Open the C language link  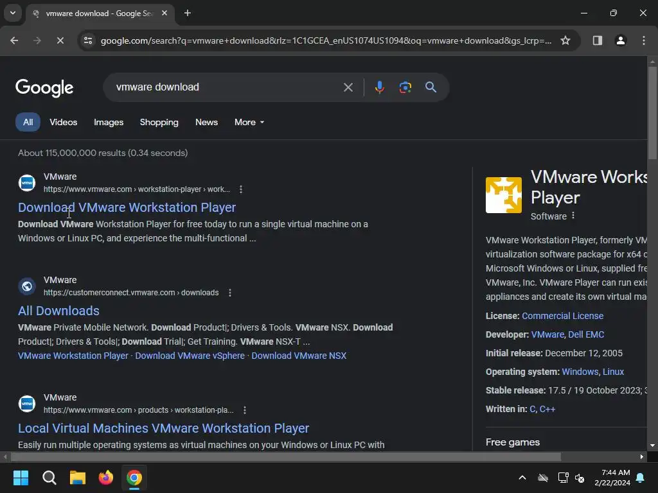532,409
